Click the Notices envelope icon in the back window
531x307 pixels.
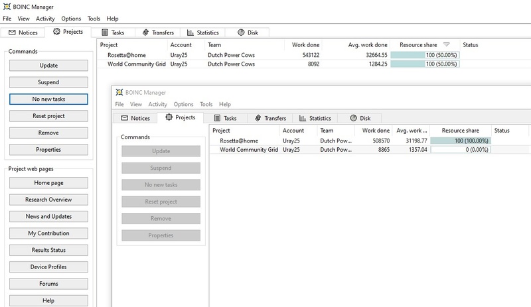tap(12, 32)
